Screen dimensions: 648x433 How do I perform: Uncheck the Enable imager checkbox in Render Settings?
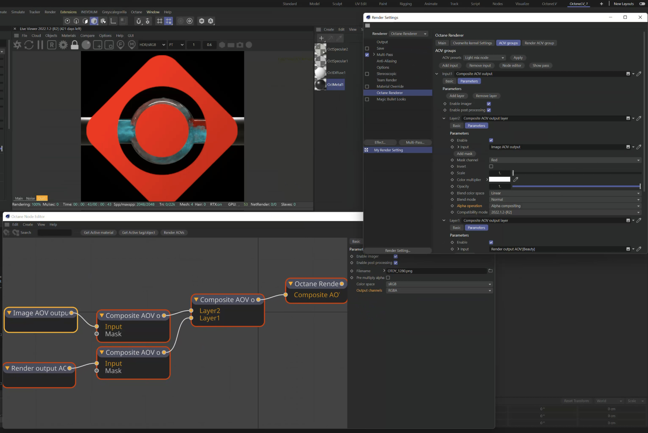(x=489, y=104)
